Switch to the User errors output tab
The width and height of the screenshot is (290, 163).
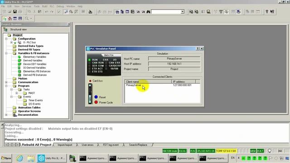[x=87, y=145]
